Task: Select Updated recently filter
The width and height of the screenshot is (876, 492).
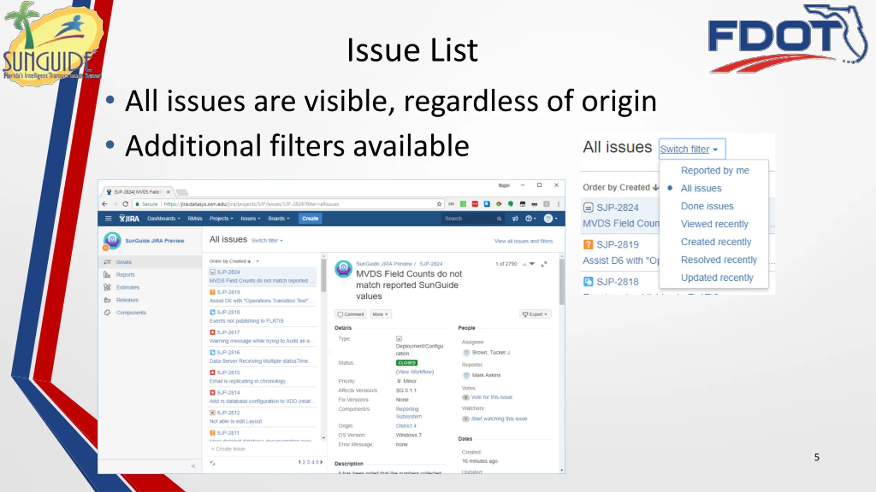Action: pos(717,278)
